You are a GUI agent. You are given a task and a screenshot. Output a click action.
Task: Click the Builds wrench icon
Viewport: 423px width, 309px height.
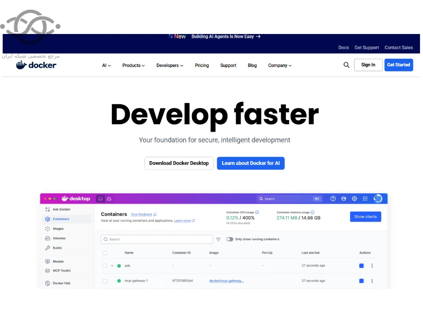click(47, 248)
